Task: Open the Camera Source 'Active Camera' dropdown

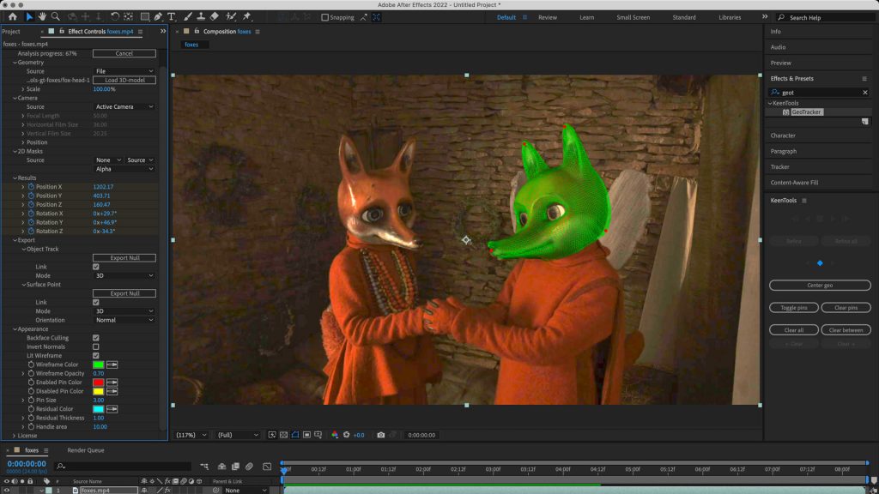Action: click(x=124, y=107)
